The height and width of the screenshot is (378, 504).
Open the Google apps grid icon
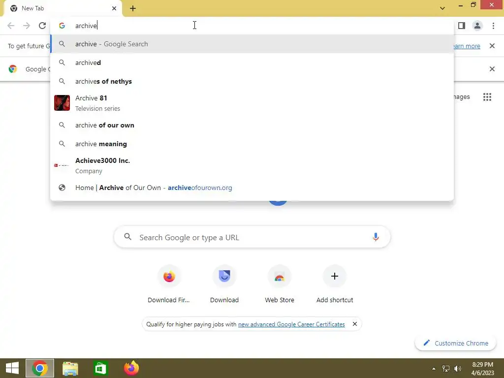click(487, 97)
